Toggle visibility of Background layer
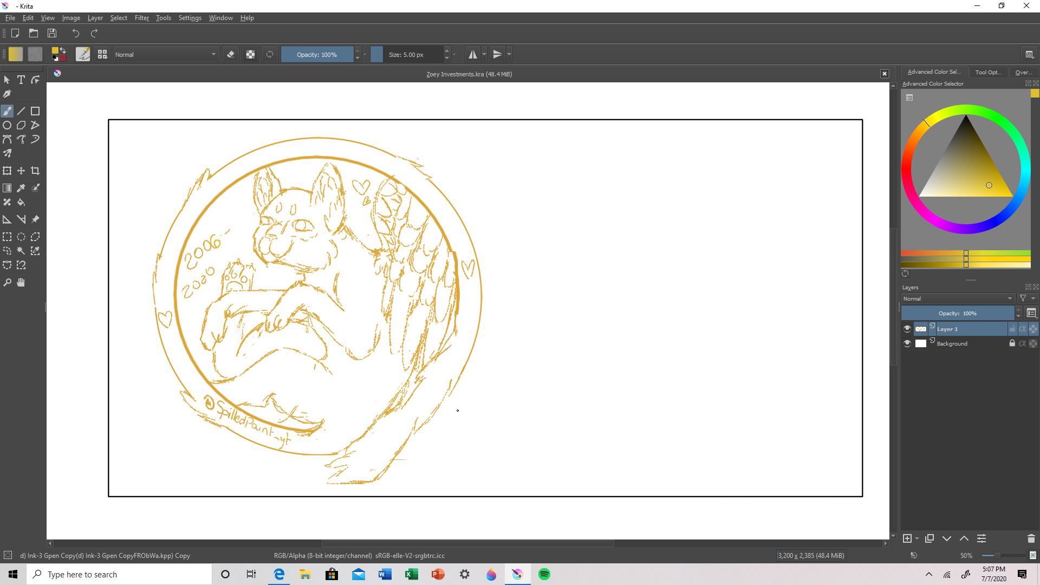 [907, 343]
